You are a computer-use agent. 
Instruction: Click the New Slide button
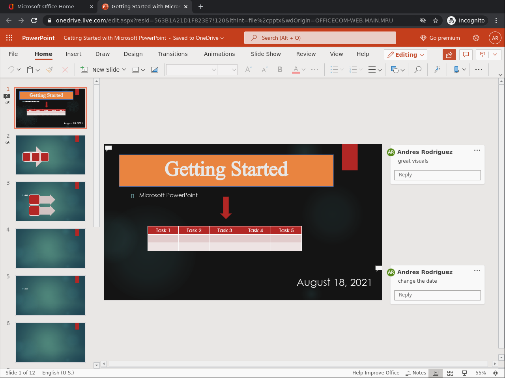(x=100, y=70)
